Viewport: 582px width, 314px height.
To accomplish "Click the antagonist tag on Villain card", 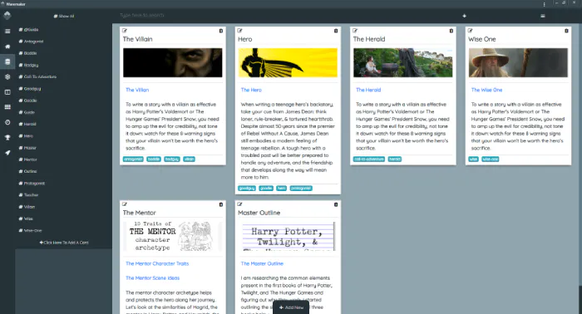I will click(x=133, y=159).
